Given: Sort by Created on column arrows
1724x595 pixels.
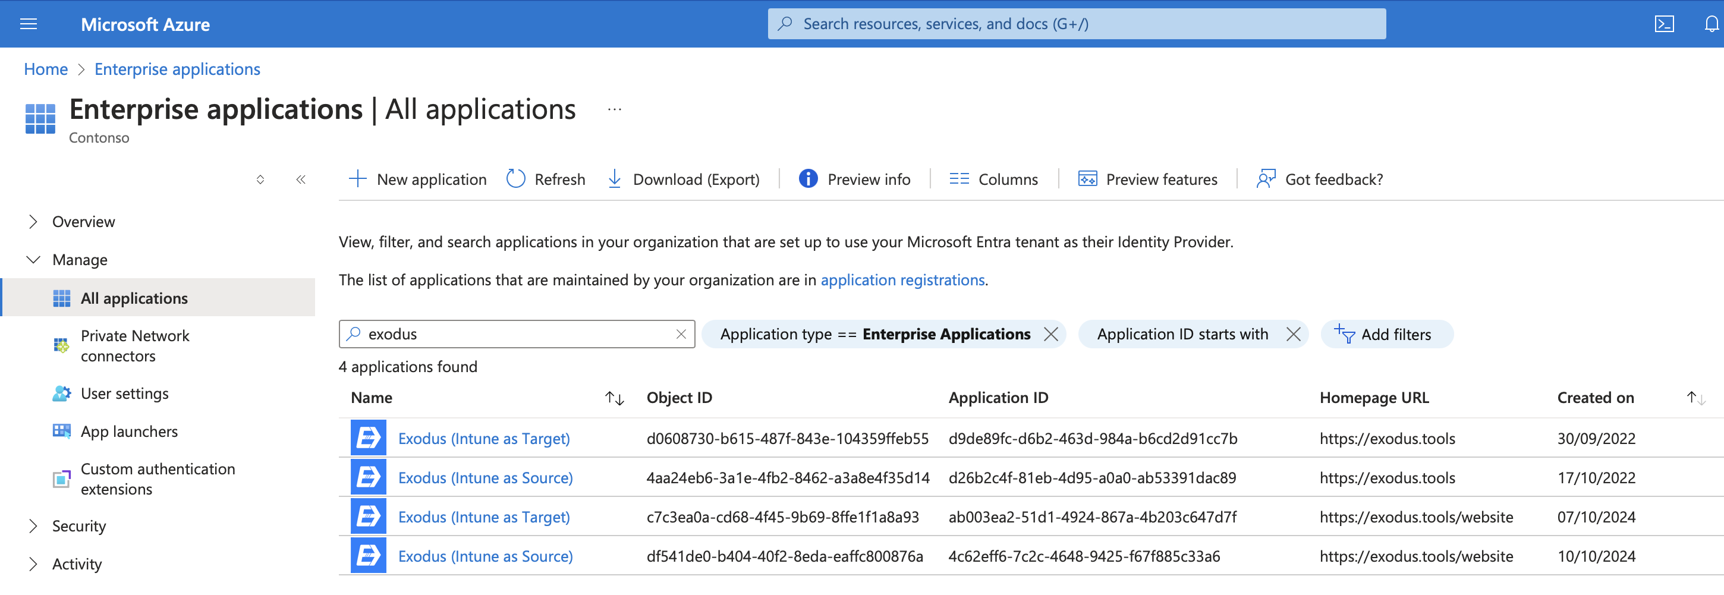Looking at the screenshot, I should pos(1695,398).
